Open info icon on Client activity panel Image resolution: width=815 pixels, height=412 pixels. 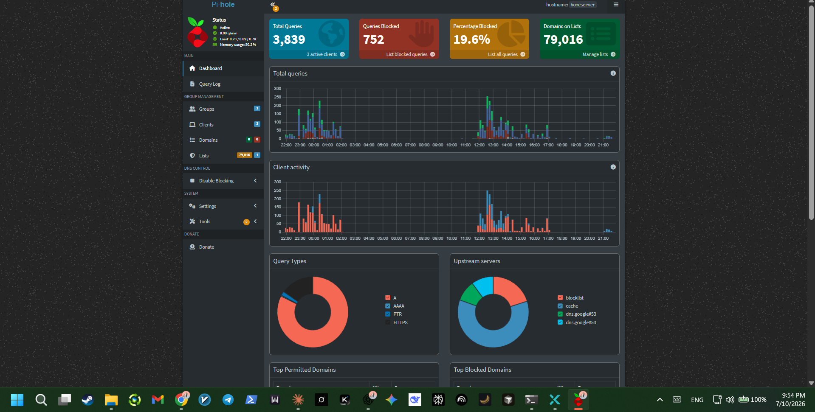tap(613, 167)
